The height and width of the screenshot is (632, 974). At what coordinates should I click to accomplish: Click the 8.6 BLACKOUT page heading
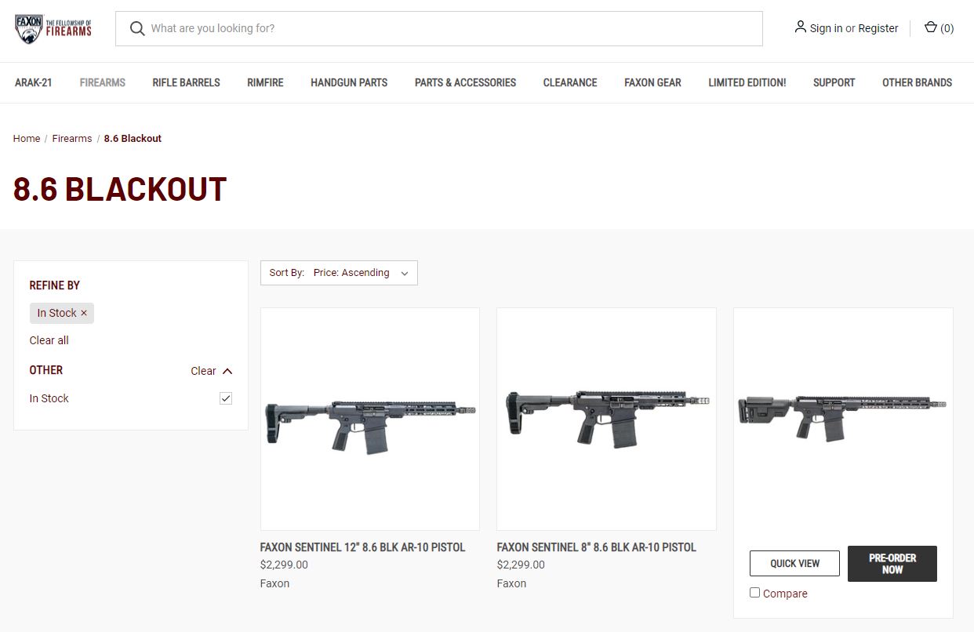point(120,190)
